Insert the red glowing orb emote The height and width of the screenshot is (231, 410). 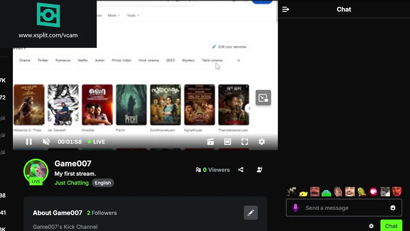coord(373,192)
